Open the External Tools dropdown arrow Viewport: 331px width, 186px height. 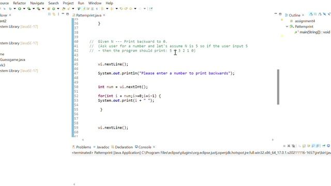coord(43,9)
